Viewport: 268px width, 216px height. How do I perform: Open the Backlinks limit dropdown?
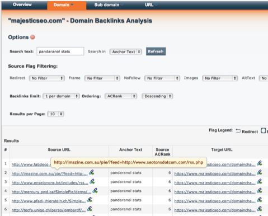[61, 96]
